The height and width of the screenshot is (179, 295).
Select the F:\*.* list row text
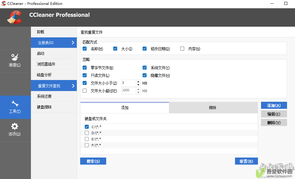[x=96, y=145]
